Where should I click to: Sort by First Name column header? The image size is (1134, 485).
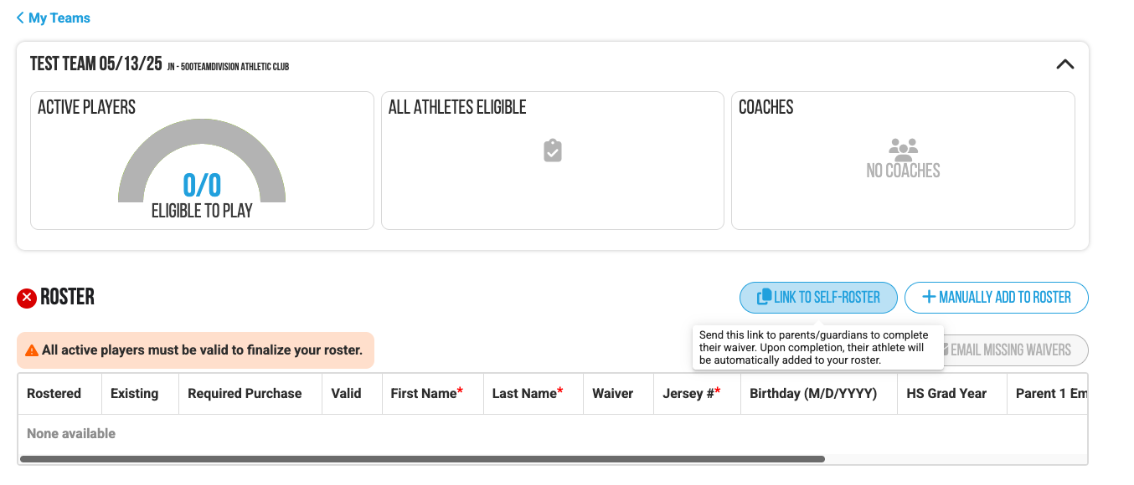[x=423, y=393]
